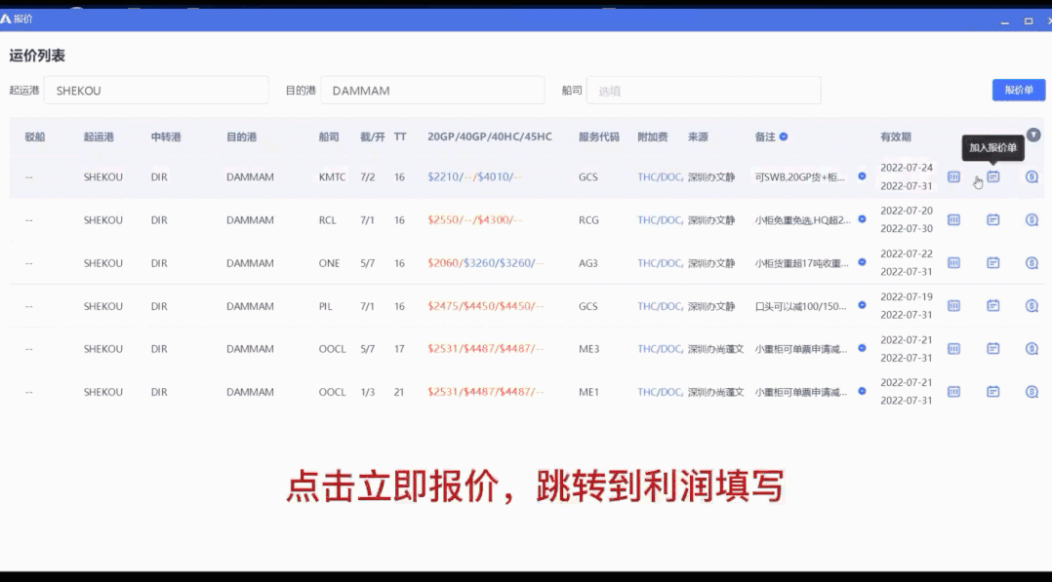Image resolution: width=1052 pixels, height=582 pixels.
Task: Click the 加入报价单 icon on the RCL row
Action: coord(992,219)
